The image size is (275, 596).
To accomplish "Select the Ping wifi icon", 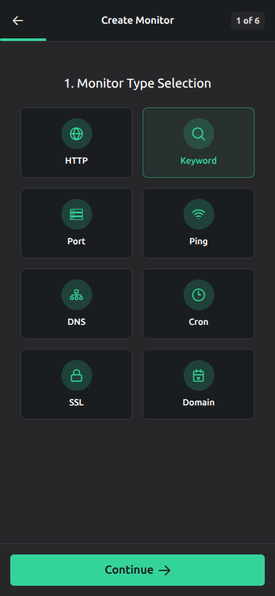I will pos(198,215).
